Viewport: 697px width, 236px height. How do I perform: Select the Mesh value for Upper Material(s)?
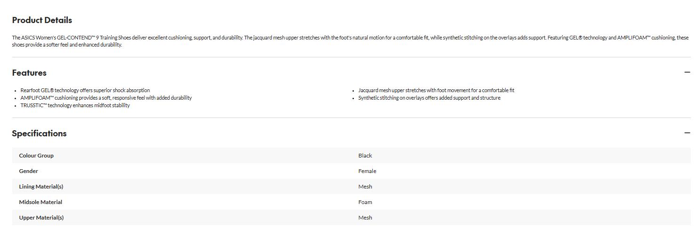click(x=365, y=218)
